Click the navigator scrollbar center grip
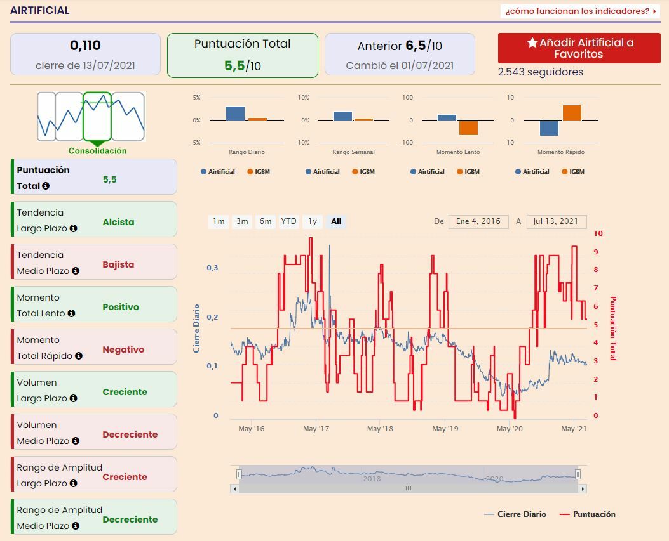 409,488
